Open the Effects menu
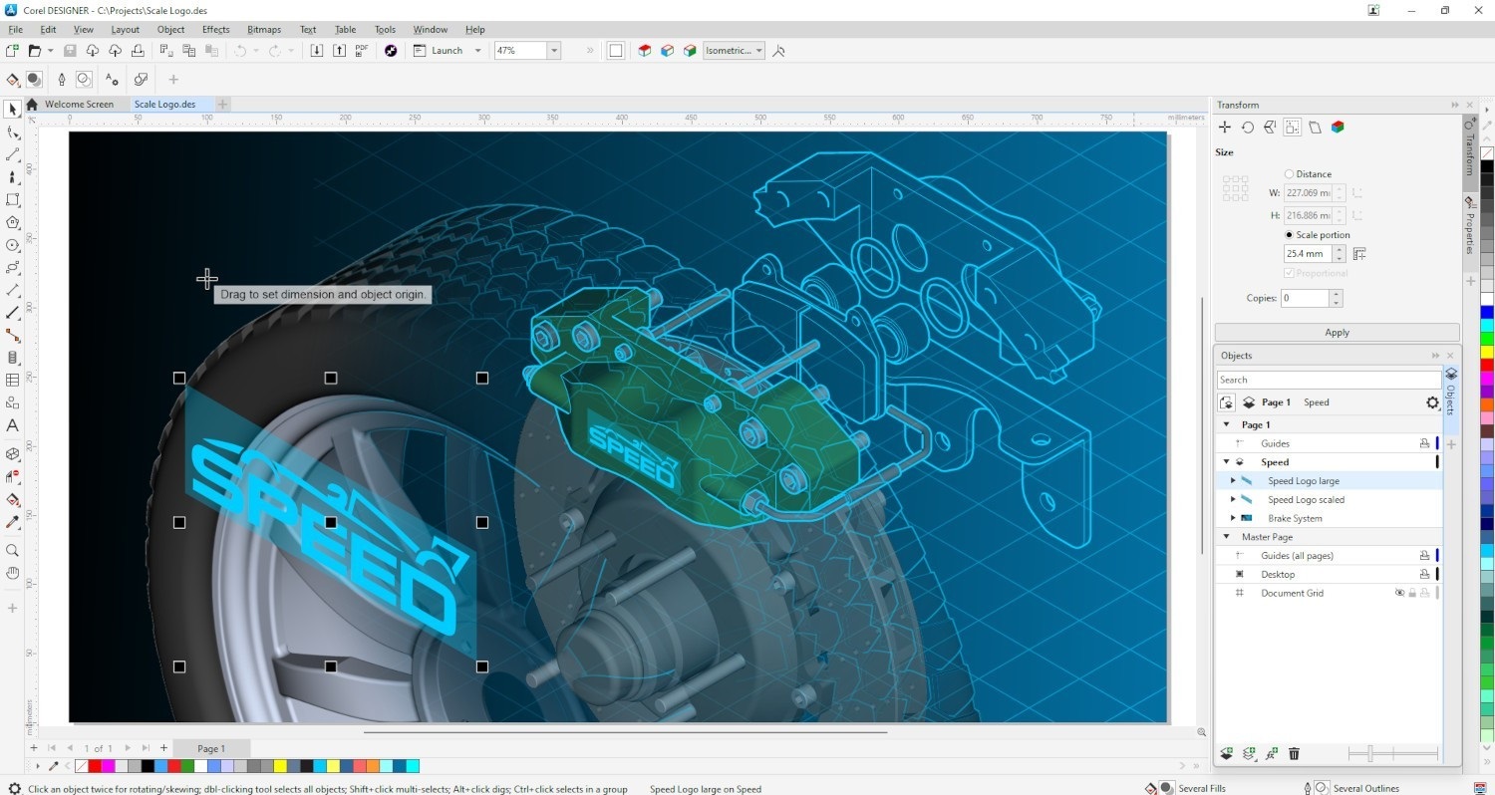 (x=215, y=30)
